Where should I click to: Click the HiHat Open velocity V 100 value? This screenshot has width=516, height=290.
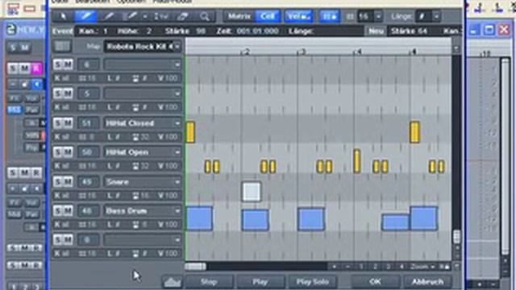tap(168, 166)
